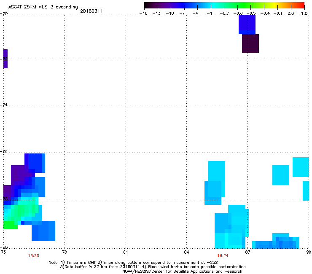Click the "-13" color scale label
Image resolution: width=312 pixels, height=274 pixels.
[156, 13]
